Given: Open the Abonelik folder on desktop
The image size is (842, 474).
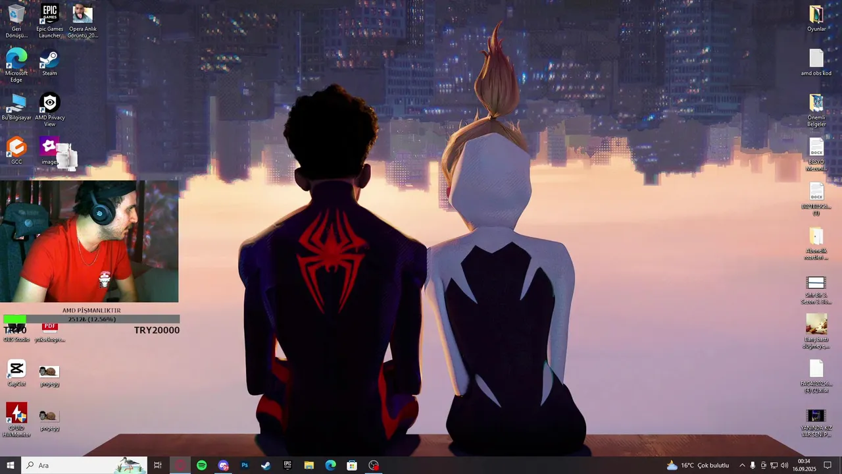Looking at the screenshot, I should (x=816, y=244).
